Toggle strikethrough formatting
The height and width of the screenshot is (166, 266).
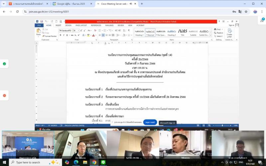[72, 35]
